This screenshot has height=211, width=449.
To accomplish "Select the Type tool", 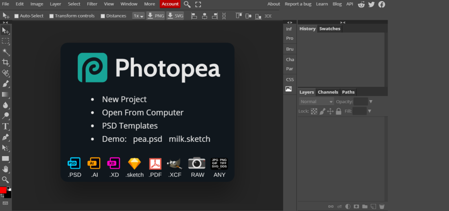I will (5, 126).
